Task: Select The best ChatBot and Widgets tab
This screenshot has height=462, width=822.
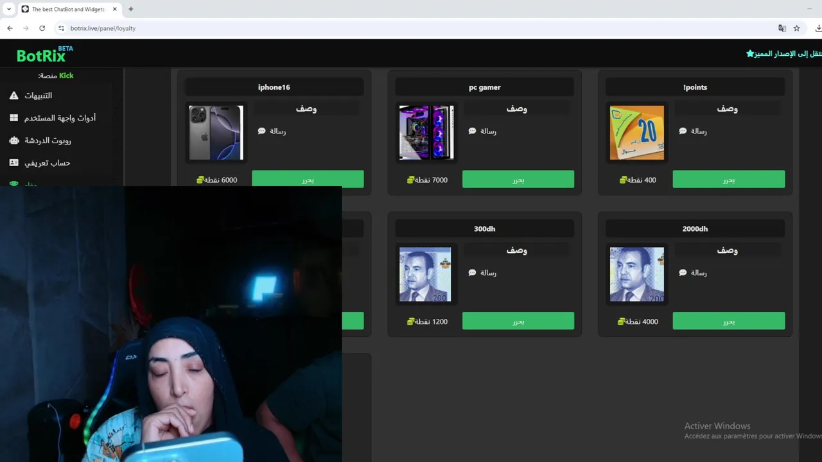Action: pyautogui.click(x=69, y=9)
